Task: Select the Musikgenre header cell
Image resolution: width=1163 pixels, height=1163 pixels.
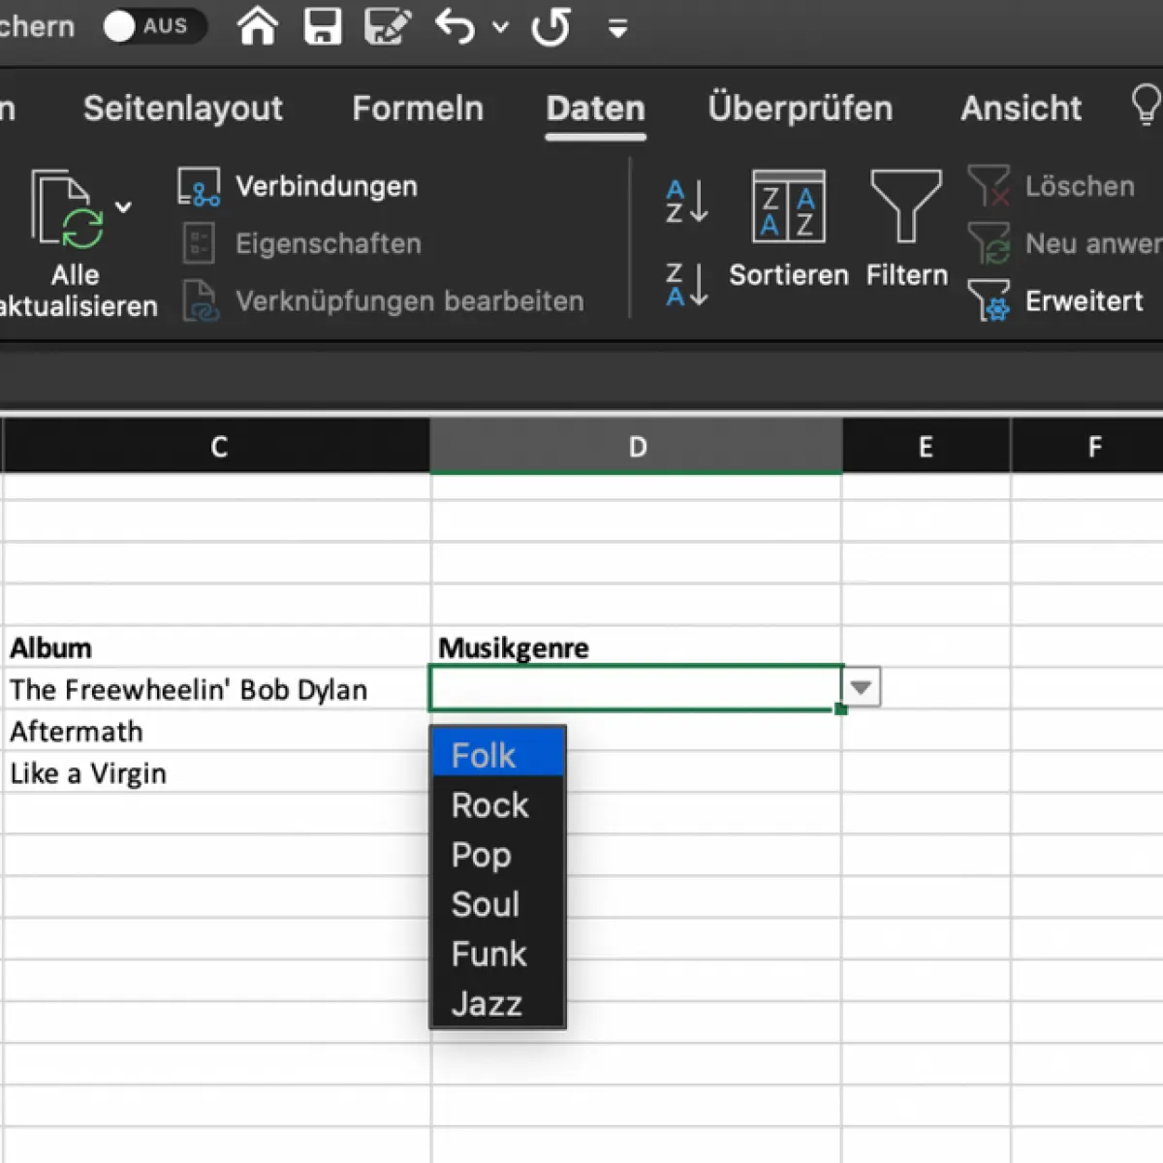Action: pyautogui.click(x=636, y=646)
